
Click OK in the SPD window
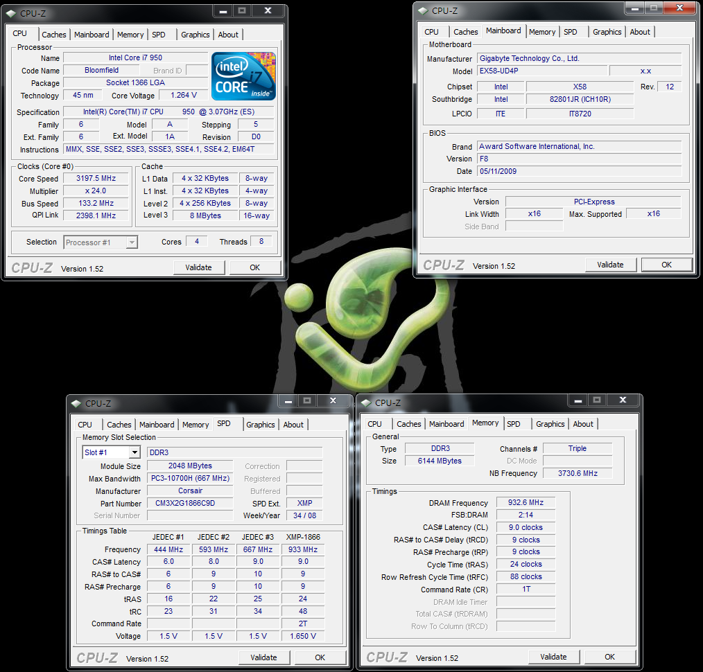click(x=320, y=657)
